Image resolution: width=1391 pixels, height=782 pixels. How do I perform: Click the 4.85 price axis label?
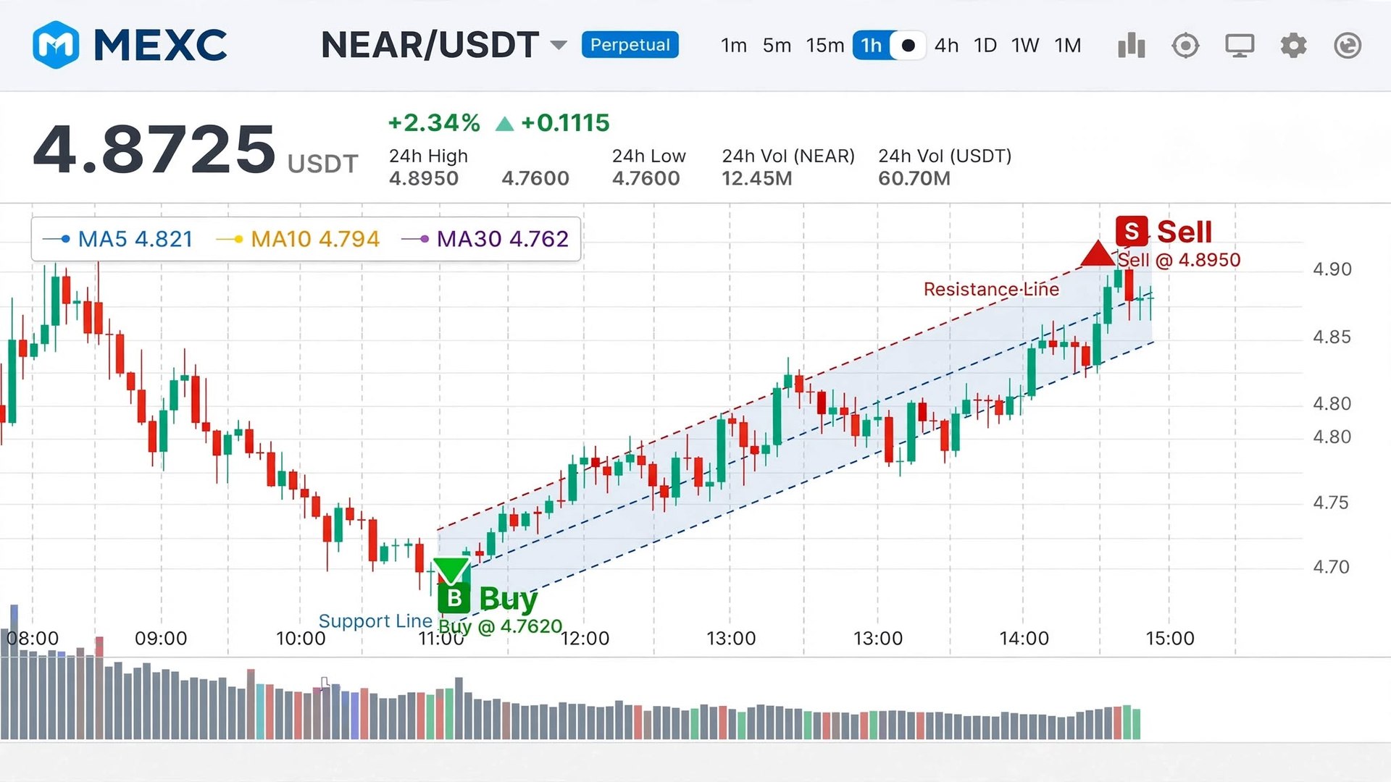coord(1332,337)
